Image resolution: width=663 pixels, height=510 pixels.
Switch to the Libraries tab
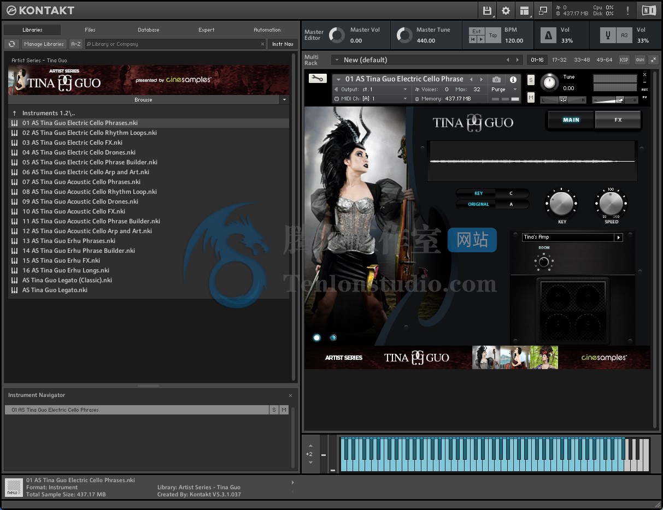coord(32,30)
